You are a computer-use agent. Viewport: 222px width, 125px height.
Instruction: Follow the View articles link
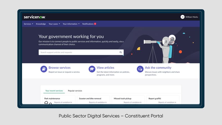coord(105,67)
